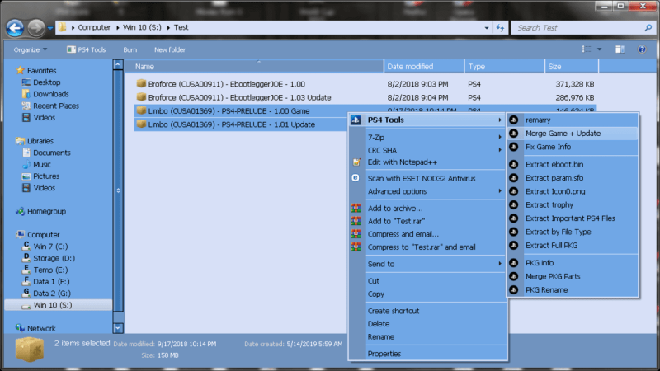Select Broforce 1.00 file row
Screen dimensions: 660x371
[x=365, y=84]
